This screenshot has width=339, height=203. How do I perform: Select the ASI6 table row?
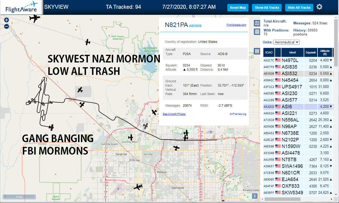point(298,107)
